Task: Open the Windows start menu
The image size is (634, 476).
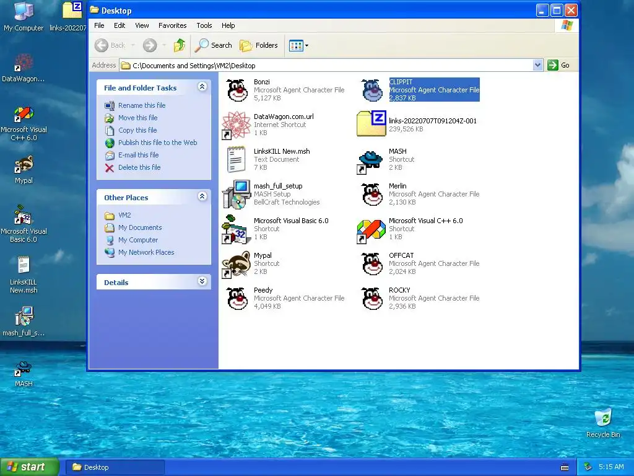Action: pos(29,467)
